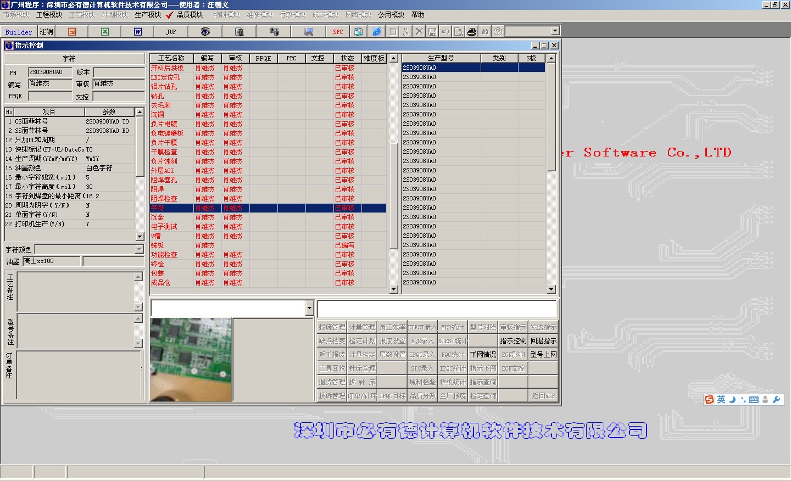Click the 工艺备注 text area
Image resolution: width=791 pixels, height=481 pixels.
click(x=76, y=291)
